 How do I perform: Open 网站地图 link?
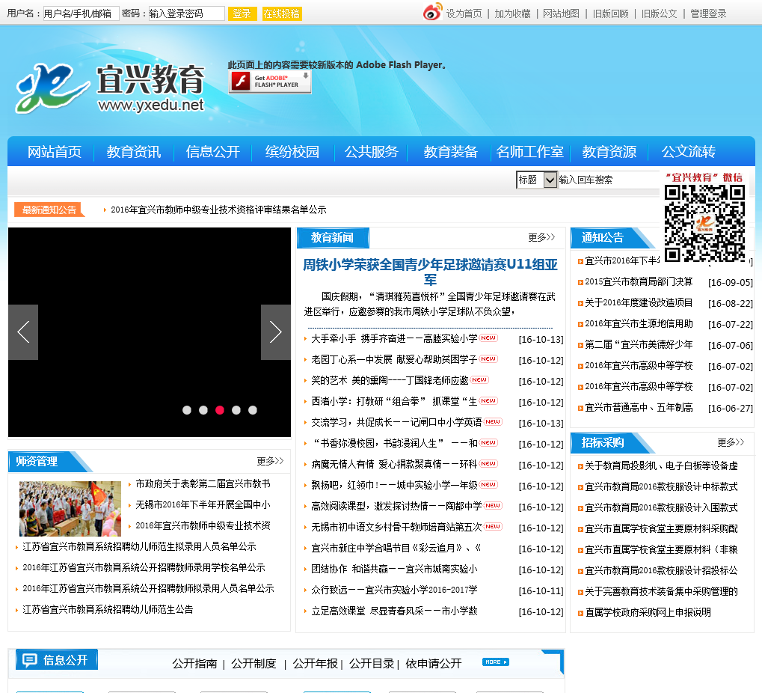point(562,13)
